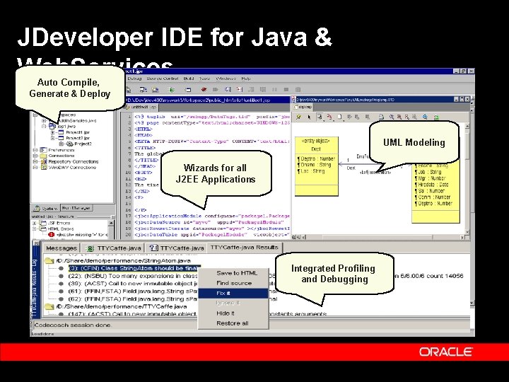Open the Help menu
The height and width of the screenshot is (382, 509).
[x=246, y=79]
